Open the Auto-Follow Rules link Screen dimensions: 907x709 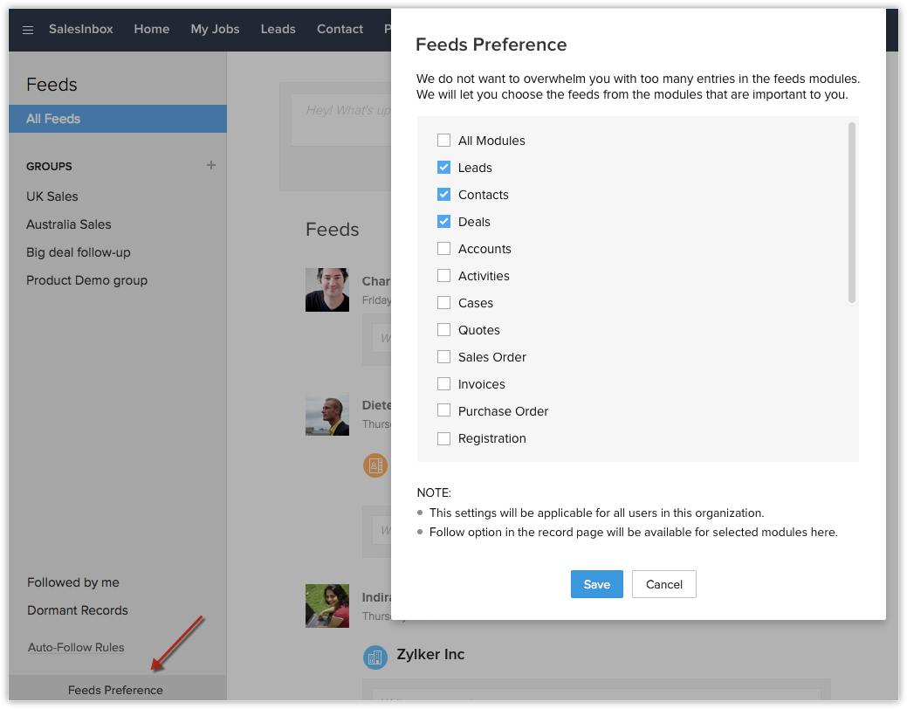(76, 647)
